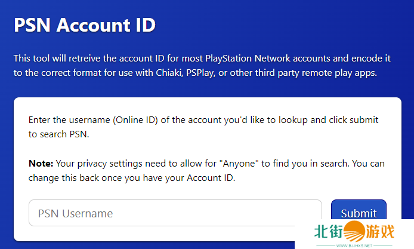Click the "Account ID." text ending the note
The width and height of the screenshot is (414, 249).
[x=209, y=178]
